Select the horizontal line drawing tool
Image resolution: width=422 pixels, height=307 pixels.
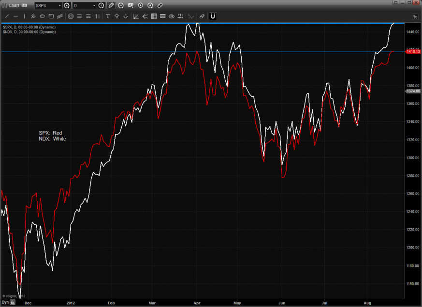point(16,16)
